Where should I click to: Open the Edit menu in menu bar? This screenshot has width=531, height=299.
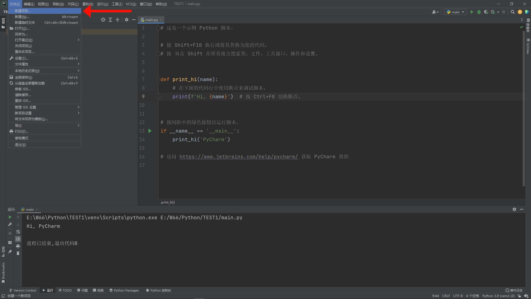coord(29,4)
